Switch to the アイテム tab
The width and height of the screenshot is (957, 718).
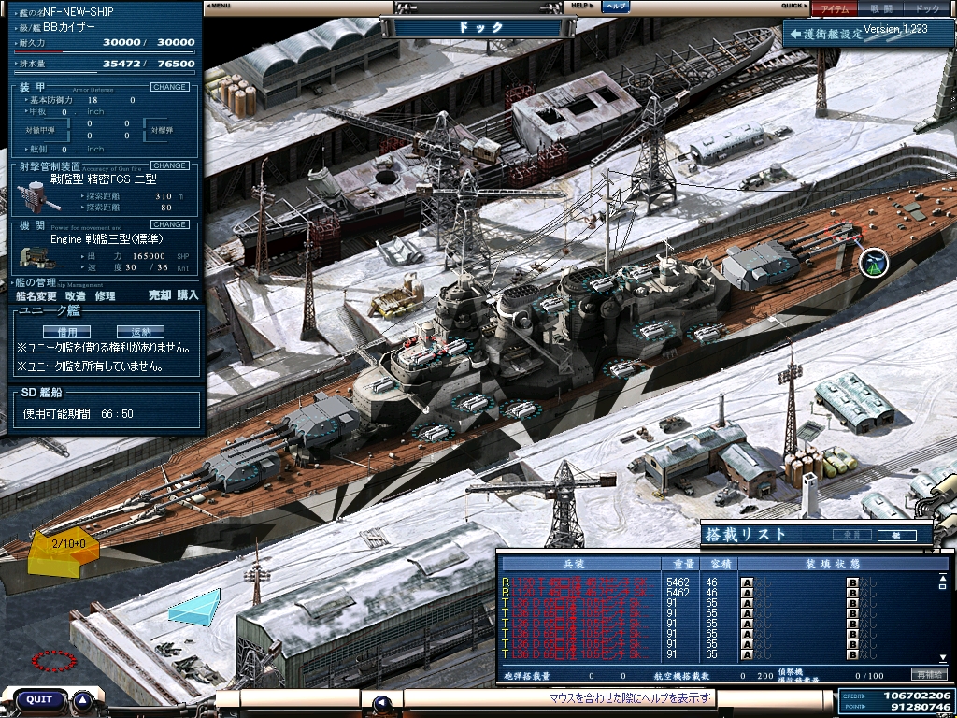pos(833,8)
